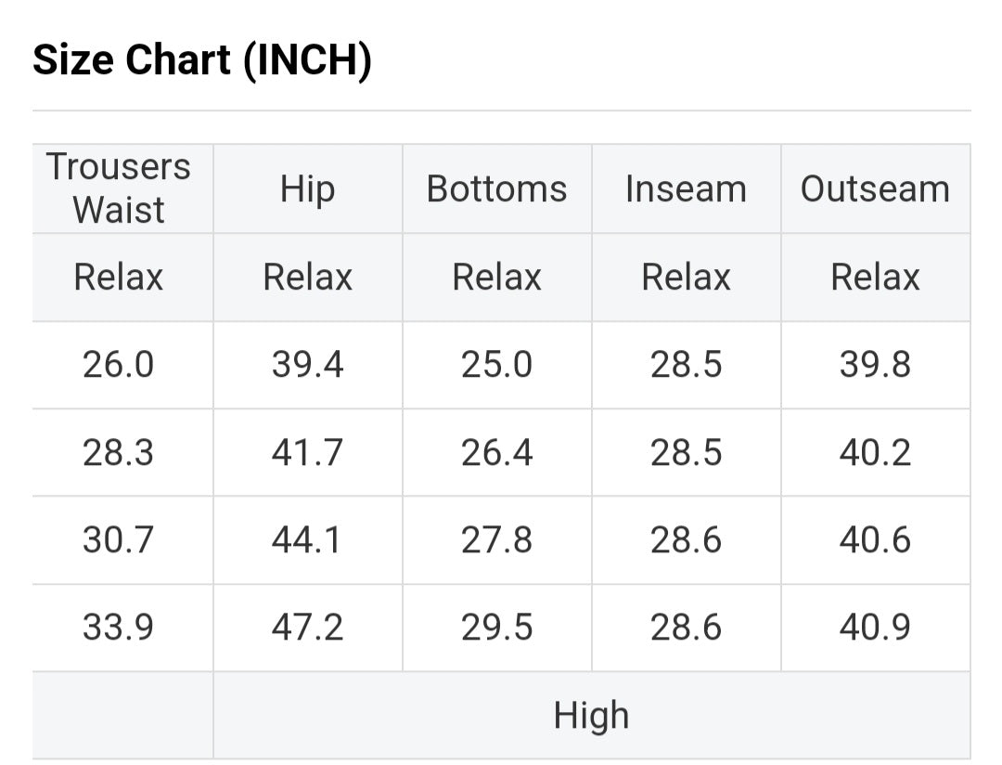Select the Outseam column header
The width and height of the screenshot is (1002, 765).
875,189
